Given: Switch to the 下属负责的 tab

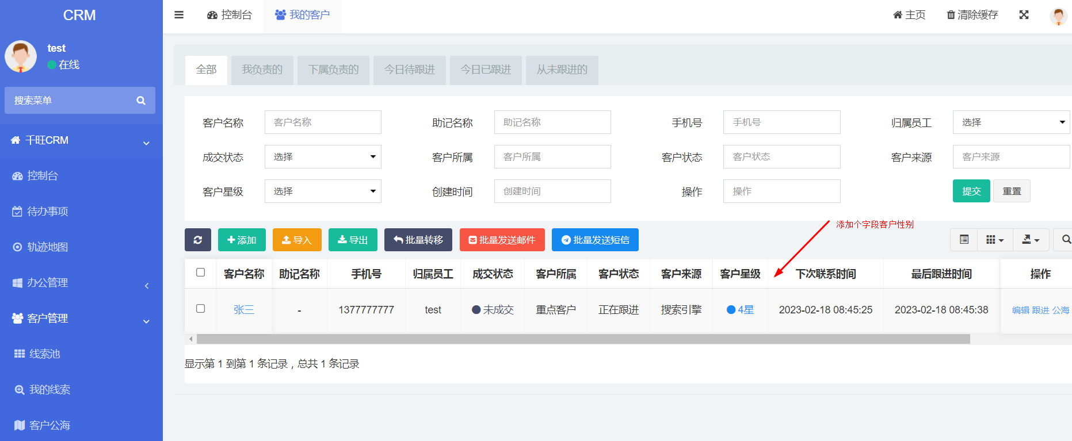Looking at the screenshot, I should (334, 70).
